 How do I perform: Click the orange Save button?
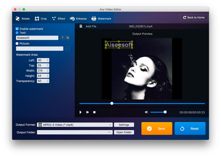point(157,129)
